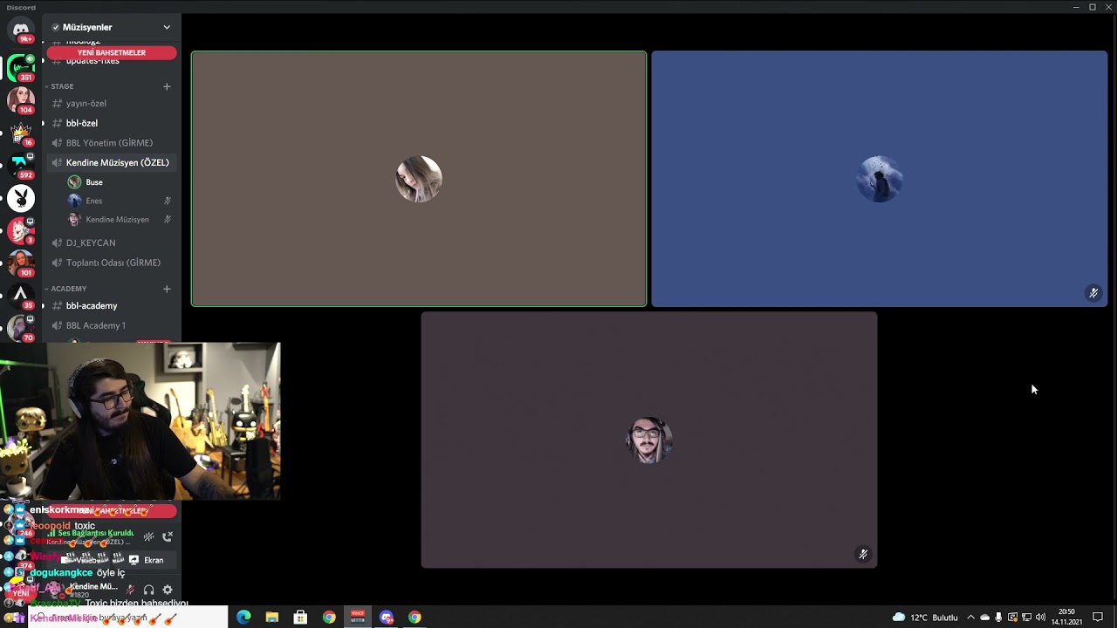Open crown server with 16 badge
Image resolution: width=1117 pixels, height=628 pixels.
pos(21,133)
